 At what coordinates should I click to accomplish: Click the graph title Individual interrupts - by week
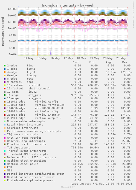tap(68, 5)
